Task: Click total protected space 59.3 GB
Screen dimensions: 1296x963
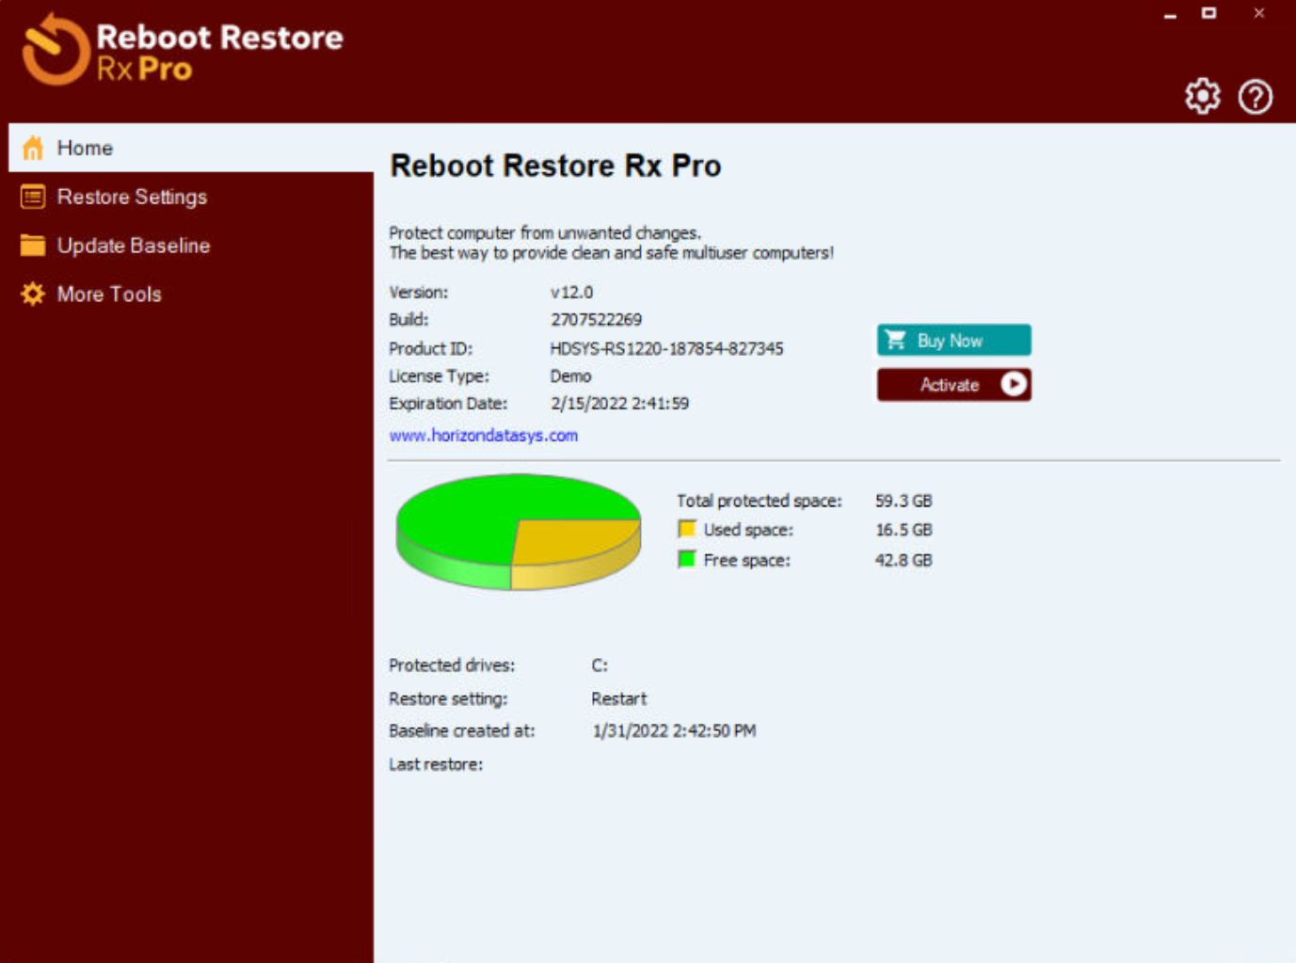Action: click(904, 501)
